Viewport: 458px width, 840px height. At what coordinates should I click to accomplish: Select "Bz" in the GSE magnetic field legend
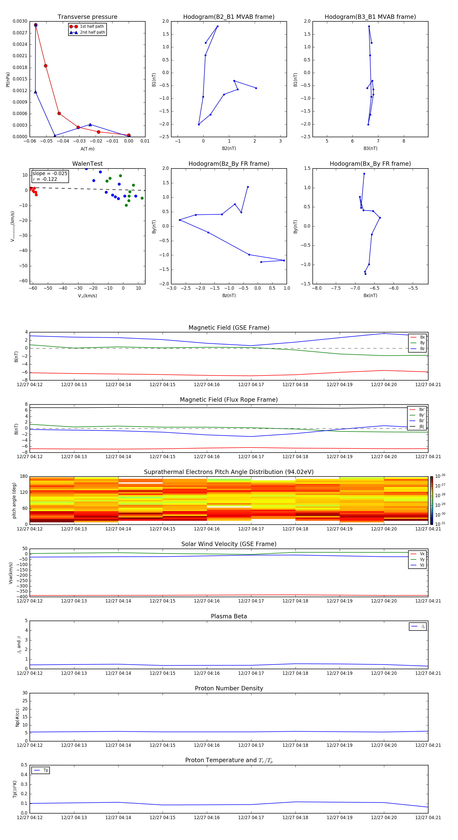pyautogui.click(x=418, y=348)
